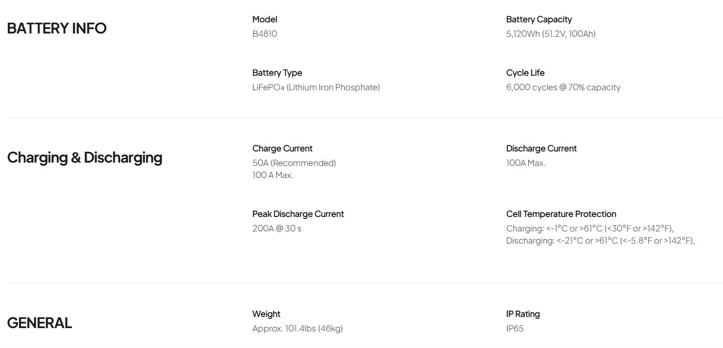Click the BATTERY INFO section heading
723x348 pixels.
56,28
